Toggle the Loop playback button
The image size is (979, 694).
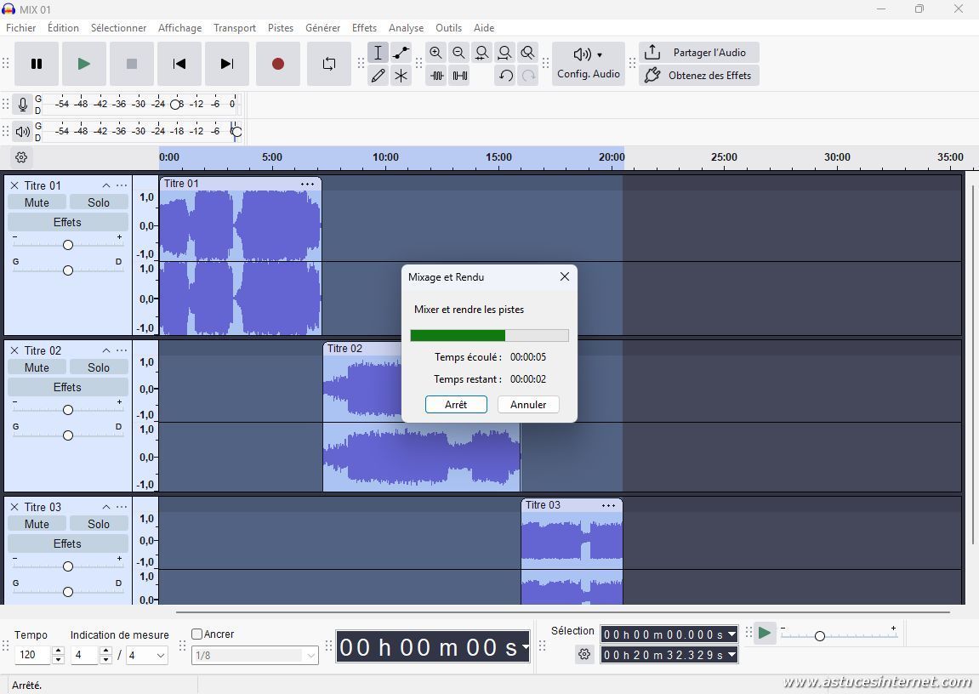pos(328,64)
